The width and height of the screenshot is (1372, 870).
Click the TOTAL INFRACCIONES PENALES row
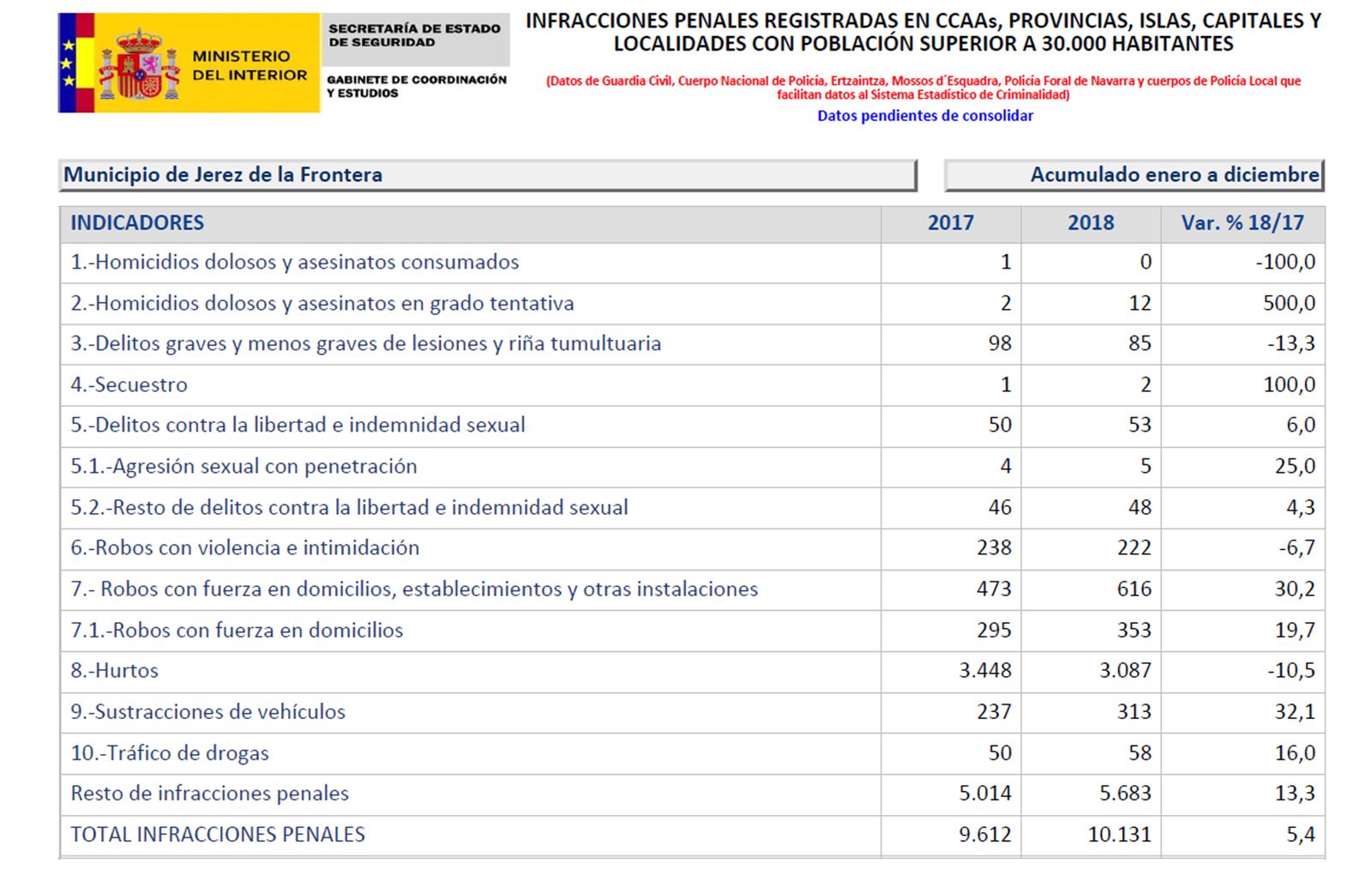pos(218,833)
